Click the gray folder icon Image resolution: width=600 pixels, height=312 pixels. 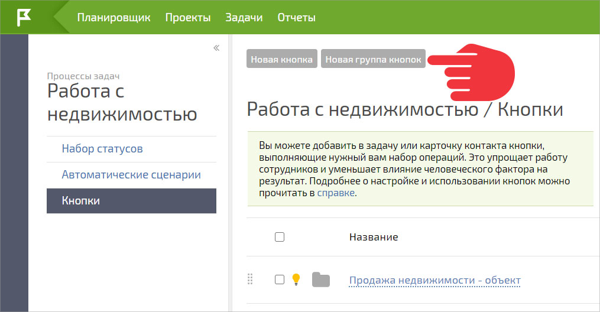pos(320,279)
